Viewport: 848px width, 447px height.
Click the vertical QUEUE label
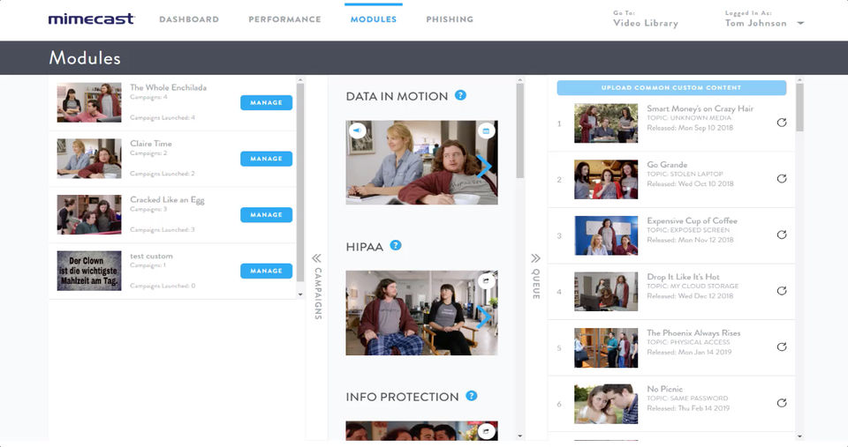(x=536, y=284)
